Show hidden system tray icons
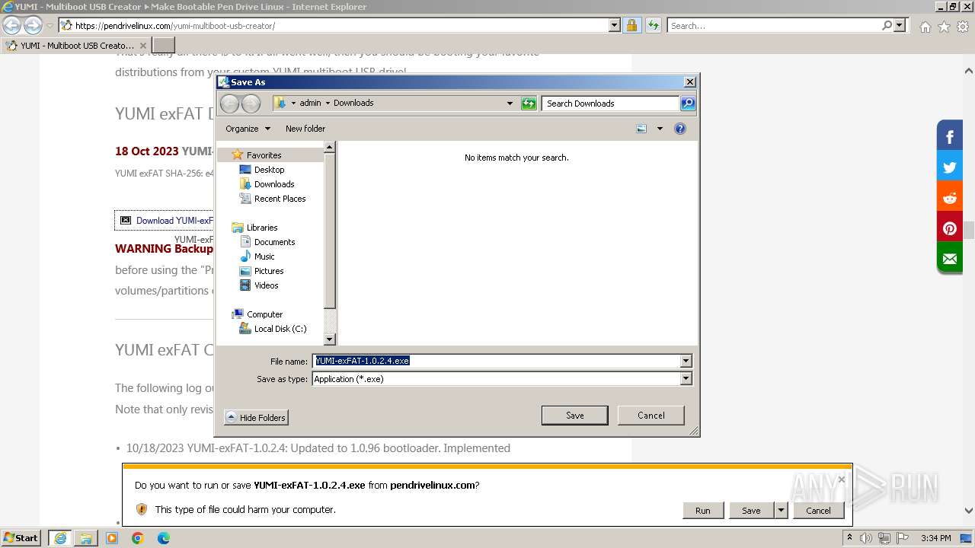This screenshot has width=975, height=548. [849, 538]
